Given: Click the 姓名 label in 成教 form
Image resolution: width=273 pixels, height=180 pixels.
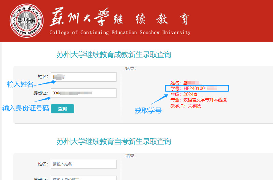Looking at the screenshot, I should (43, 77).
